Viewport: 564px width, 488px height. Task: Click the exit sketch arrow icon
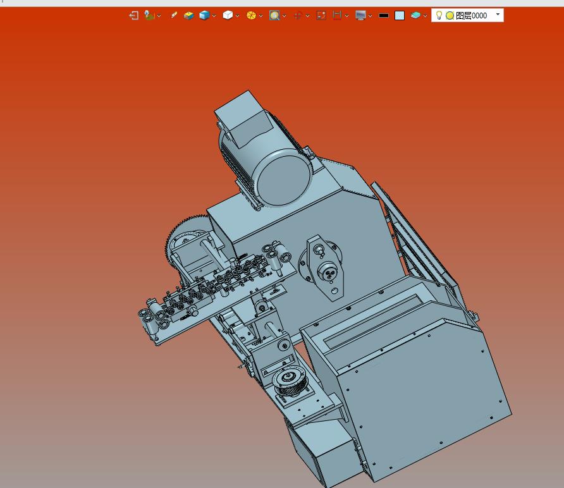[134, 15]
